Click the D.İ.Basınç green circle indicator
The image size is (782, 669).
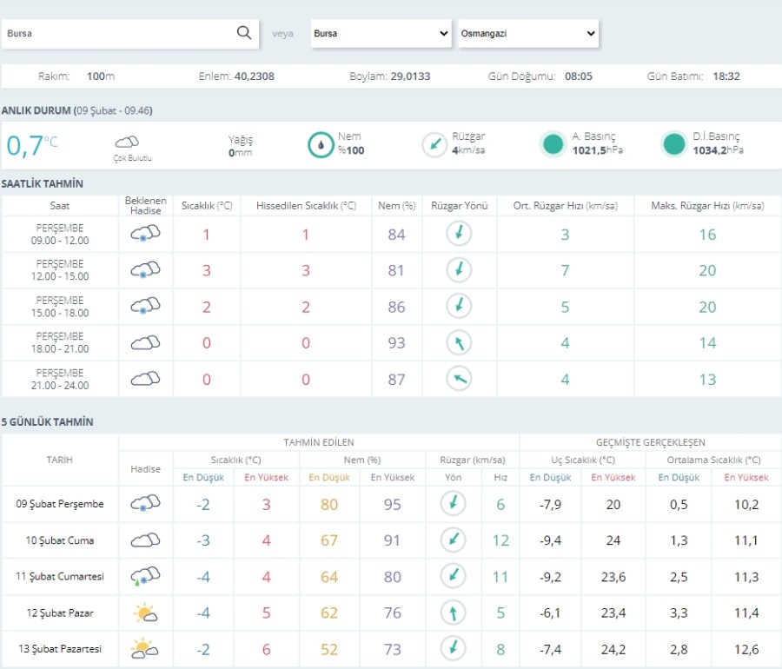tap(674, 145)
